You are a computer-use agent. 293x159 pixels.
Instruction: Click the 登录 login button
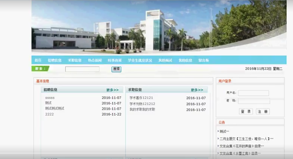tap(246, 112)
